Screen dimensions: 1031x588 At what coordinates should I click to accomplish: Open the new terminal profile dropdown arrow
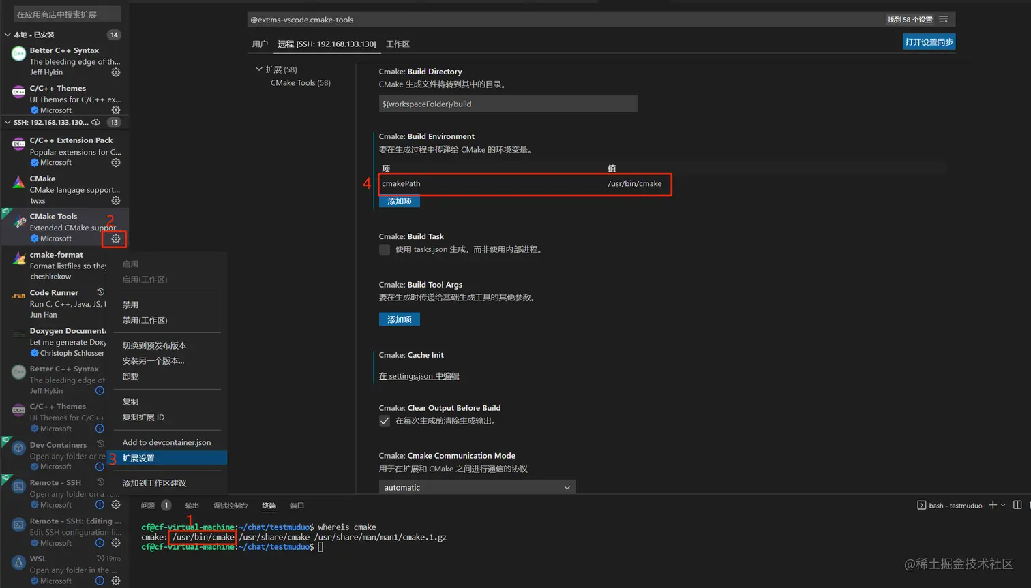click(1003, 506)
